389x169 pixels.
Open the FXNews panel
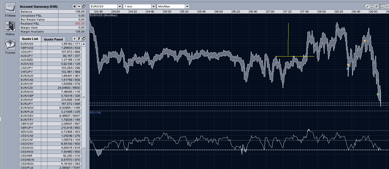tap(10, 7)
